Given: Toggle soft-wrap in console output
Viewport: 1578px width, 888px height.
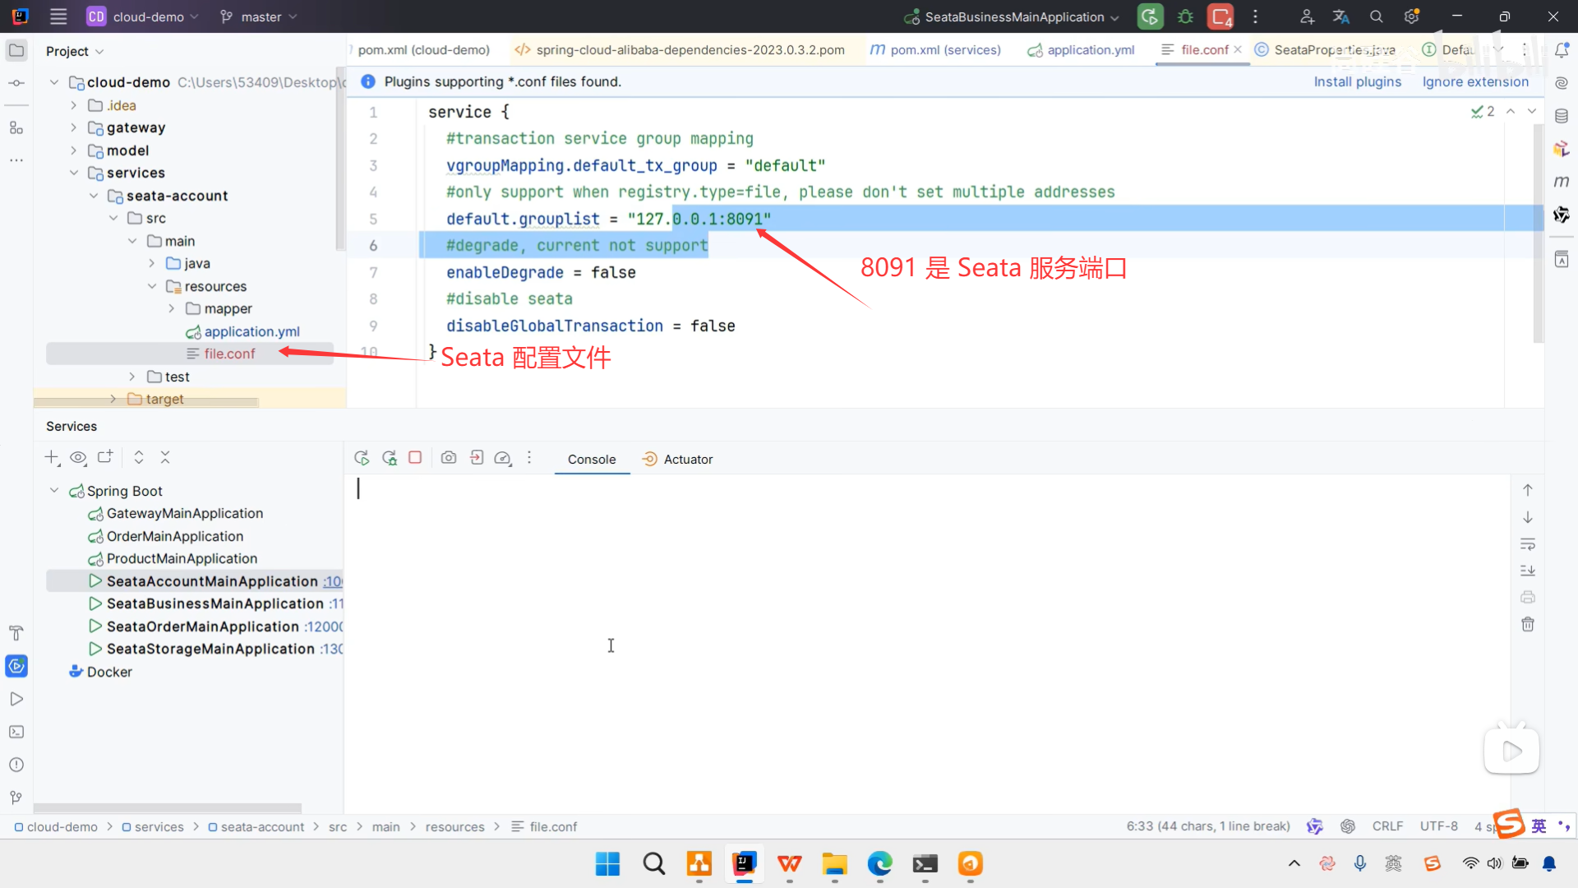Looking at the screenshot, I should click(x=1528, y=544).
